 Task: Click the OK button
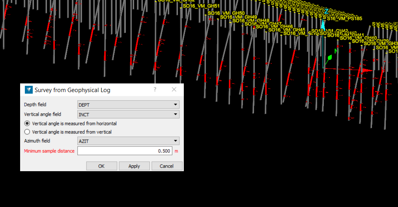(101, 166)
